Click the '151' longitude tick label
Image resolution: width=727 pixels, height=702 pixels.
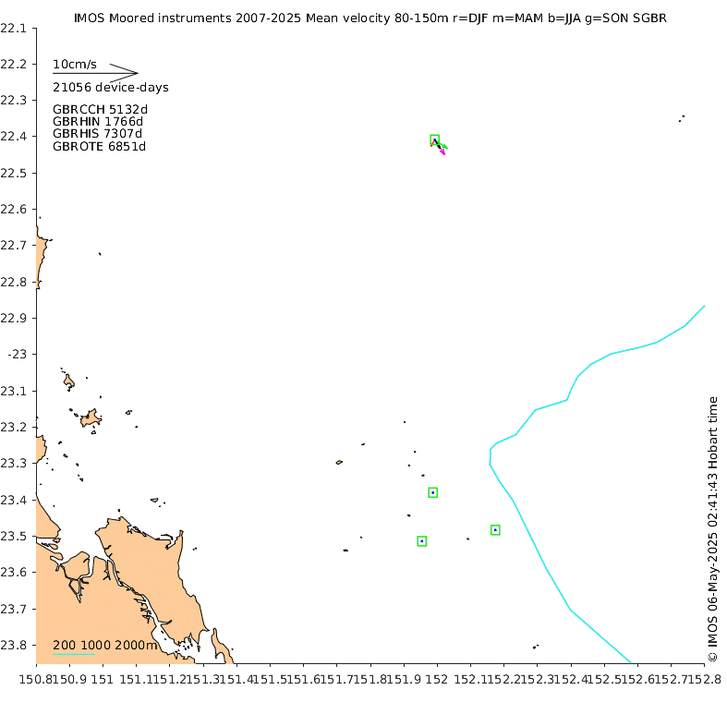point(102,679)
